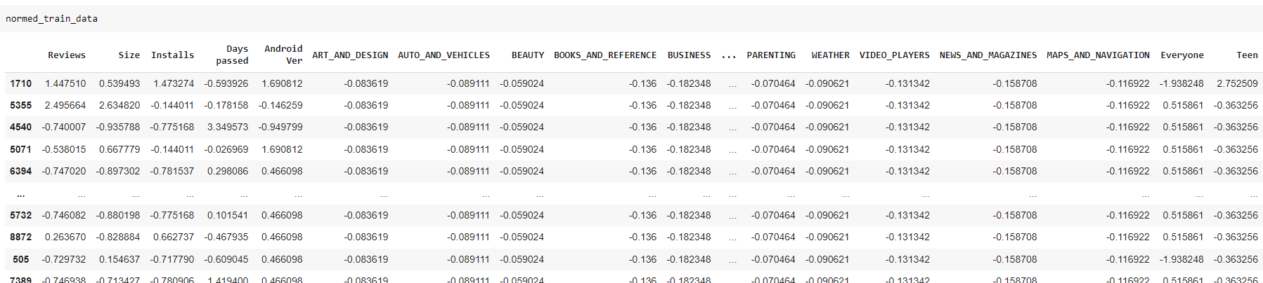
Task: Click the AUTO_AND_VEHICLES column header
Action: (x=443, y=55)
